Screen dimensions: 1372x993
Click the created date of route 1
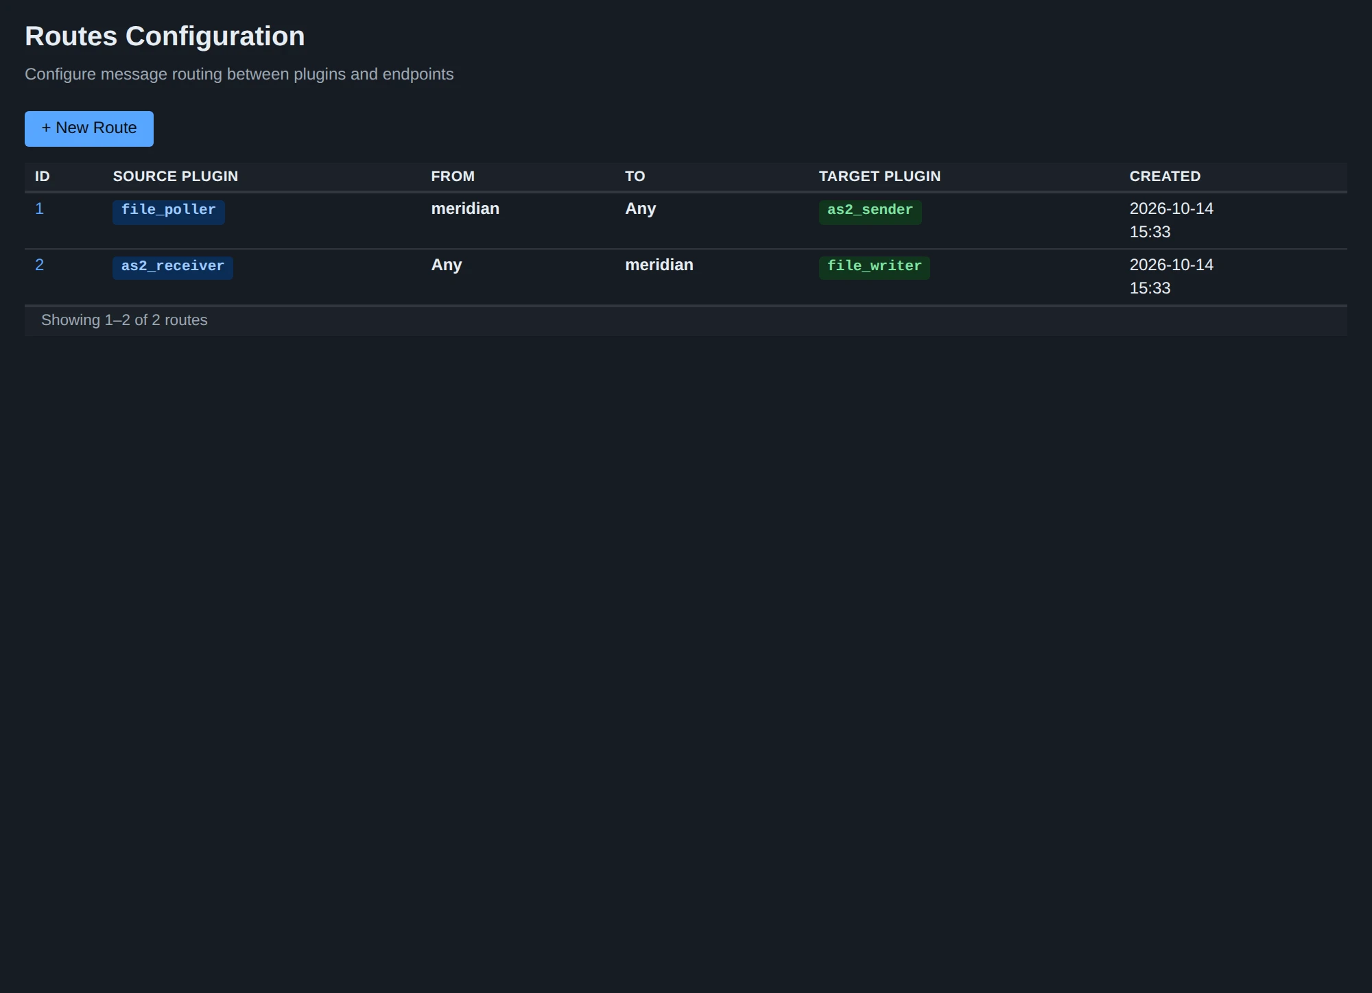click(x=1172, y=220)
